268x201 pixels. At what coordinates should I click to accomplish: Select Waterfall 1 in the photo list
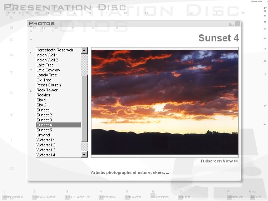(x=59, y=140)
